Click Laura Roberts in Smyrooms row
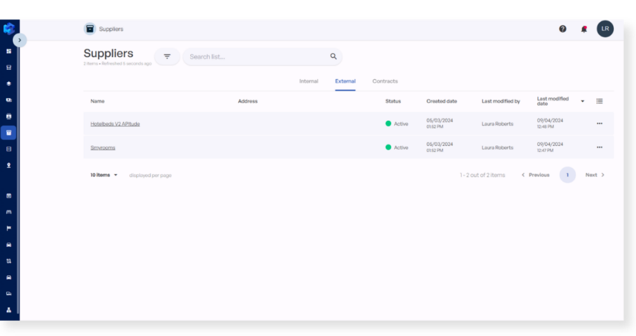 [497, 148]
